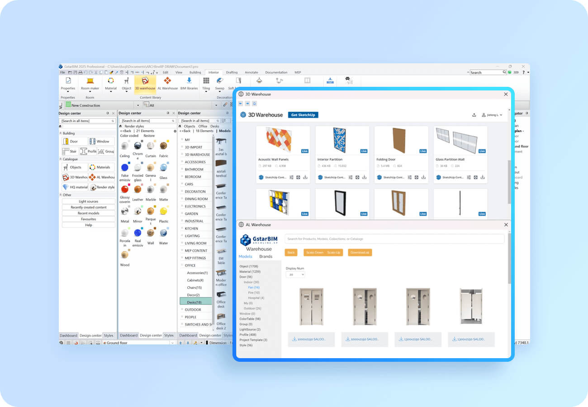Expand the KITCHEN category in tree
Screen dimensions: 588x407
[191, 228]
